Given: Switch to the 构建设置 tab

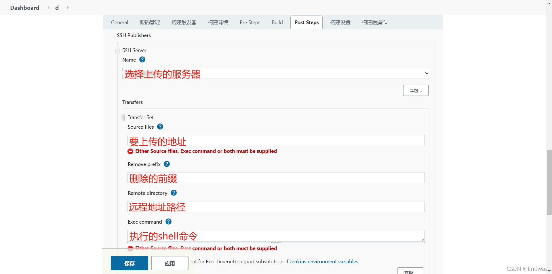Looking at the screenshot, I should [x=340, y=22].
